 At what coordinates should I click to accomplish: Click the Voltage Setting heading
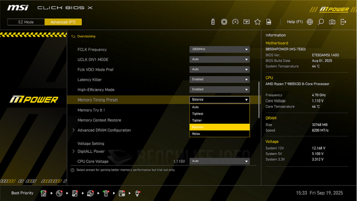[91, 143]
